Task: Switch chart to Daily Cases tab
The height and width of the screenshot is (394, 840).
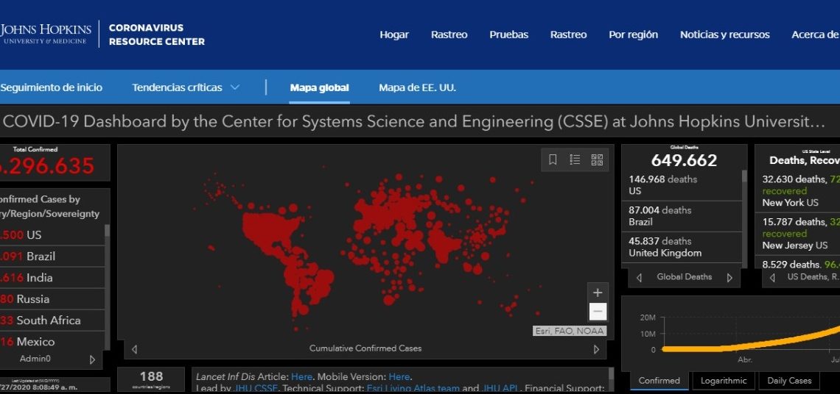Action: 789,381
